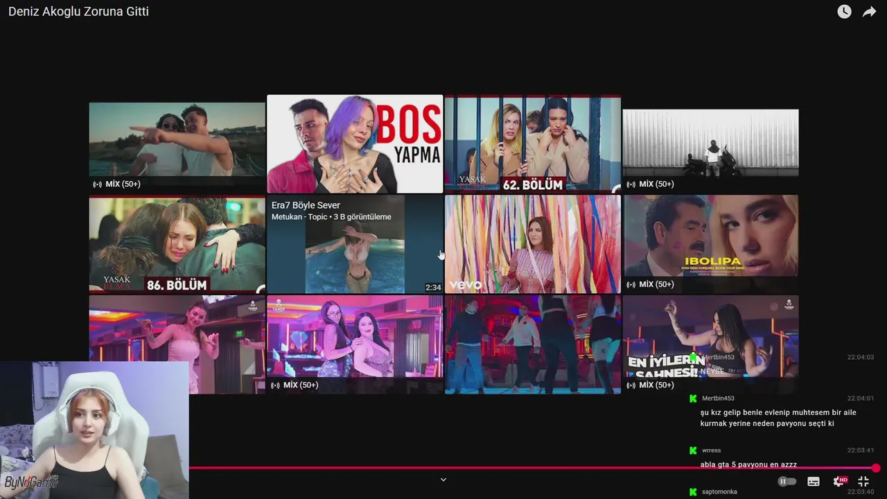Click the Era7 Böyle Sever title text
The width and height of the screenshot is (887, 499).
point(306,205)
